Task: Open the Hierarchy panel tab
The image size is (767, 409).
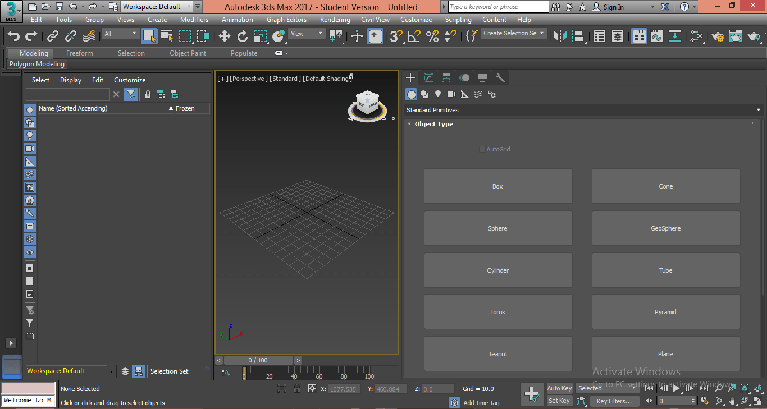Action: 446,78
